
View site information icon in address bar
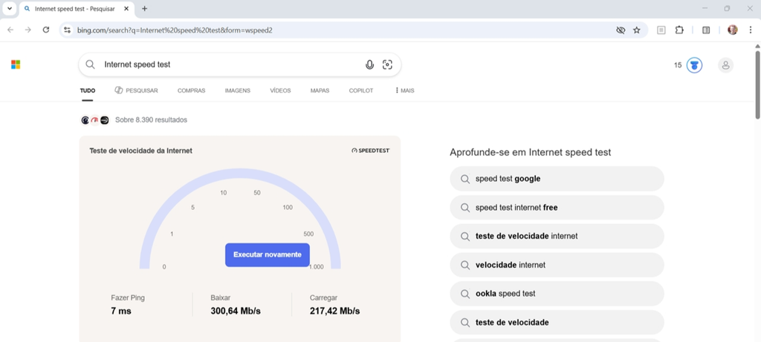[x=68, y=30]
